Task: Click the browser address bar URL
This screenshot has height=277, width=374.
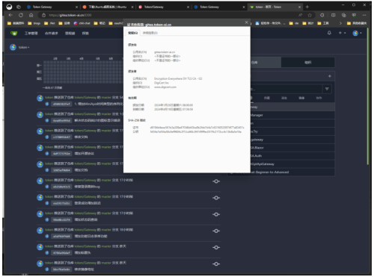Action: pyautogui.click(x=70, y=15)
